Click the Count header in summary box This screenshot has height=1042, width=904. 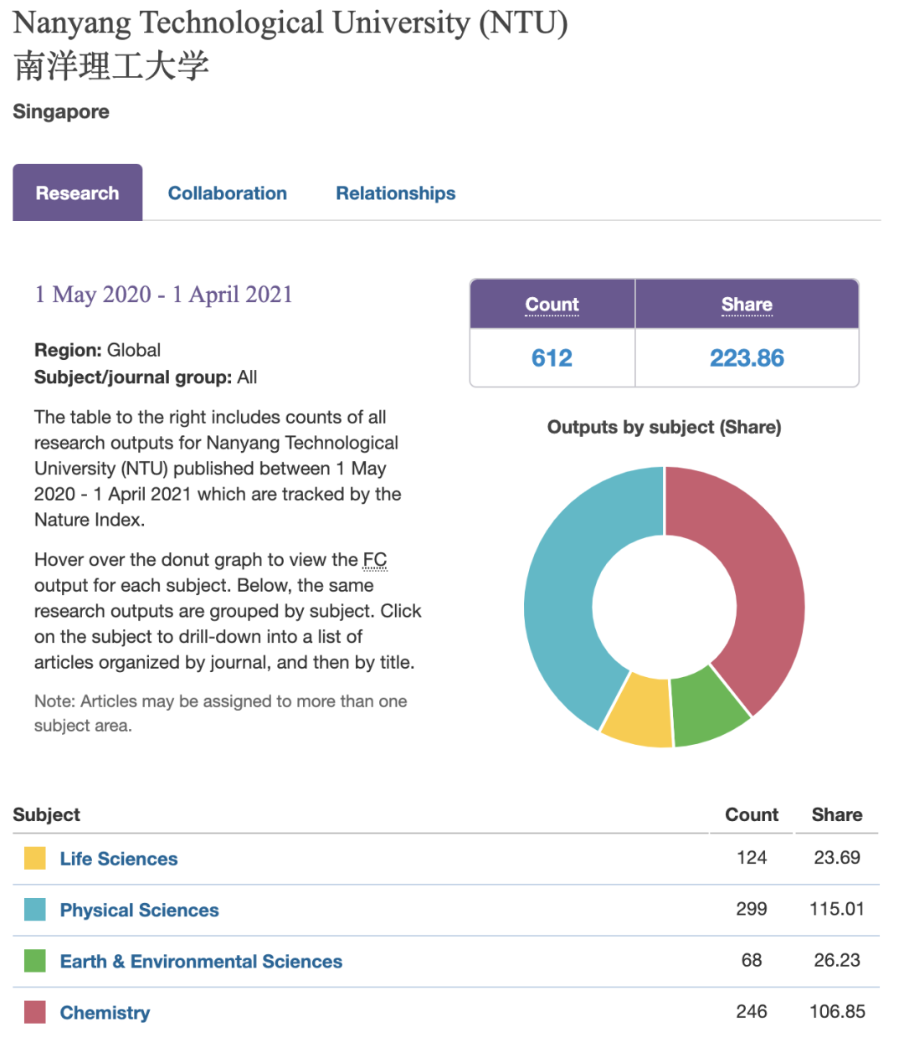[552, 305]
